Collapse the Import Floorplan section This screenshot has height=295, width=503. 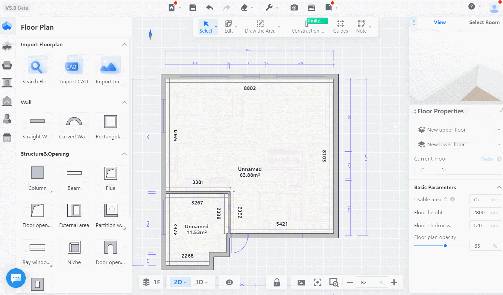124,44
